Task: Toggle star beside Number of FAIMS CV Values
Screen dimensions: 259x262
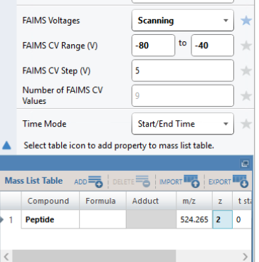Action: 246,96
